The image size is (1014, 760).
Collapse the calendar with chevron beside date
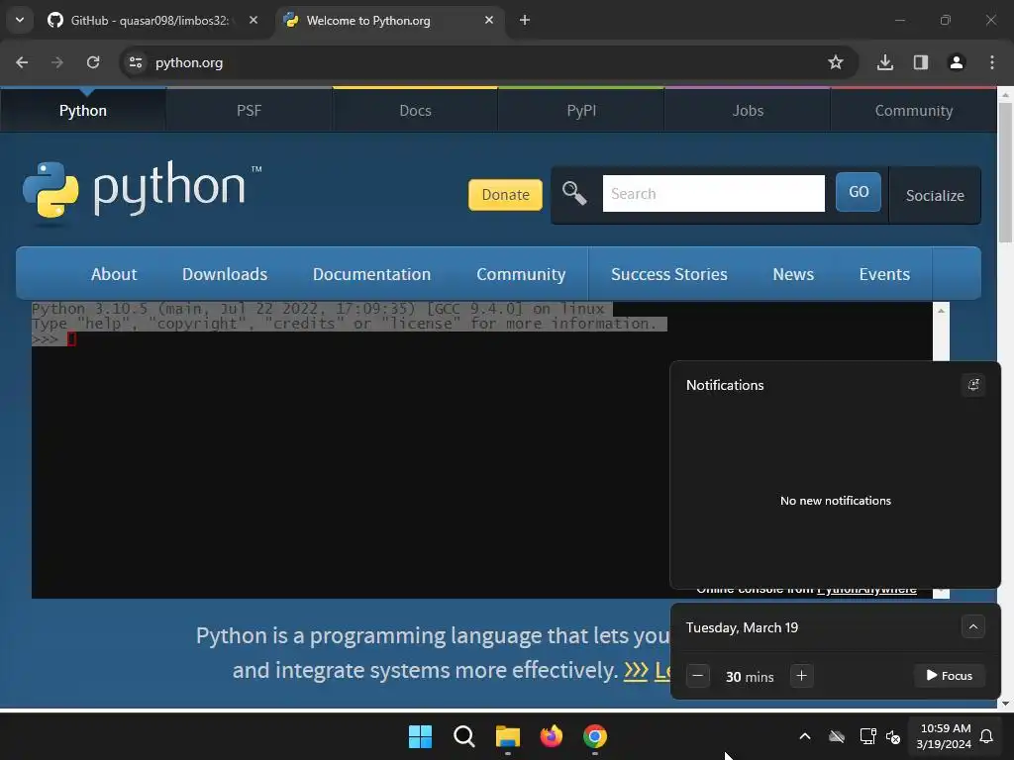973,626
